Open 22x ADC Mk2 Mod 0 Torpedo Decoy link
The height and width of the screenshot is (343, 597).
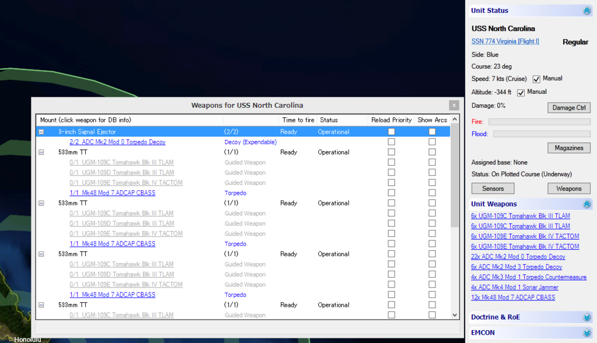pos(518,257)
